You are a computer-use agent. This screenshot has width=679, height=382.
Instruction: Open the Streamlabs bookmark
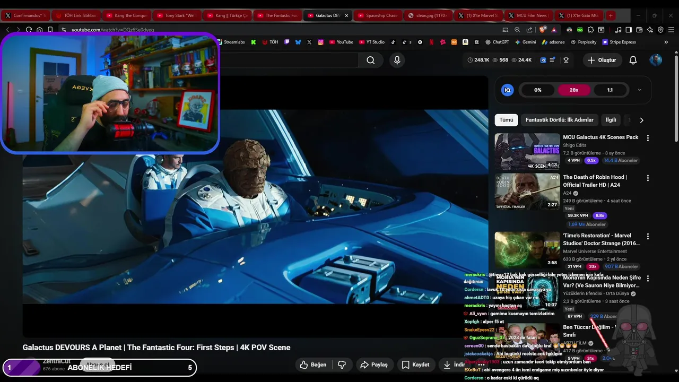pyautogui.click(x=231, y=42)
